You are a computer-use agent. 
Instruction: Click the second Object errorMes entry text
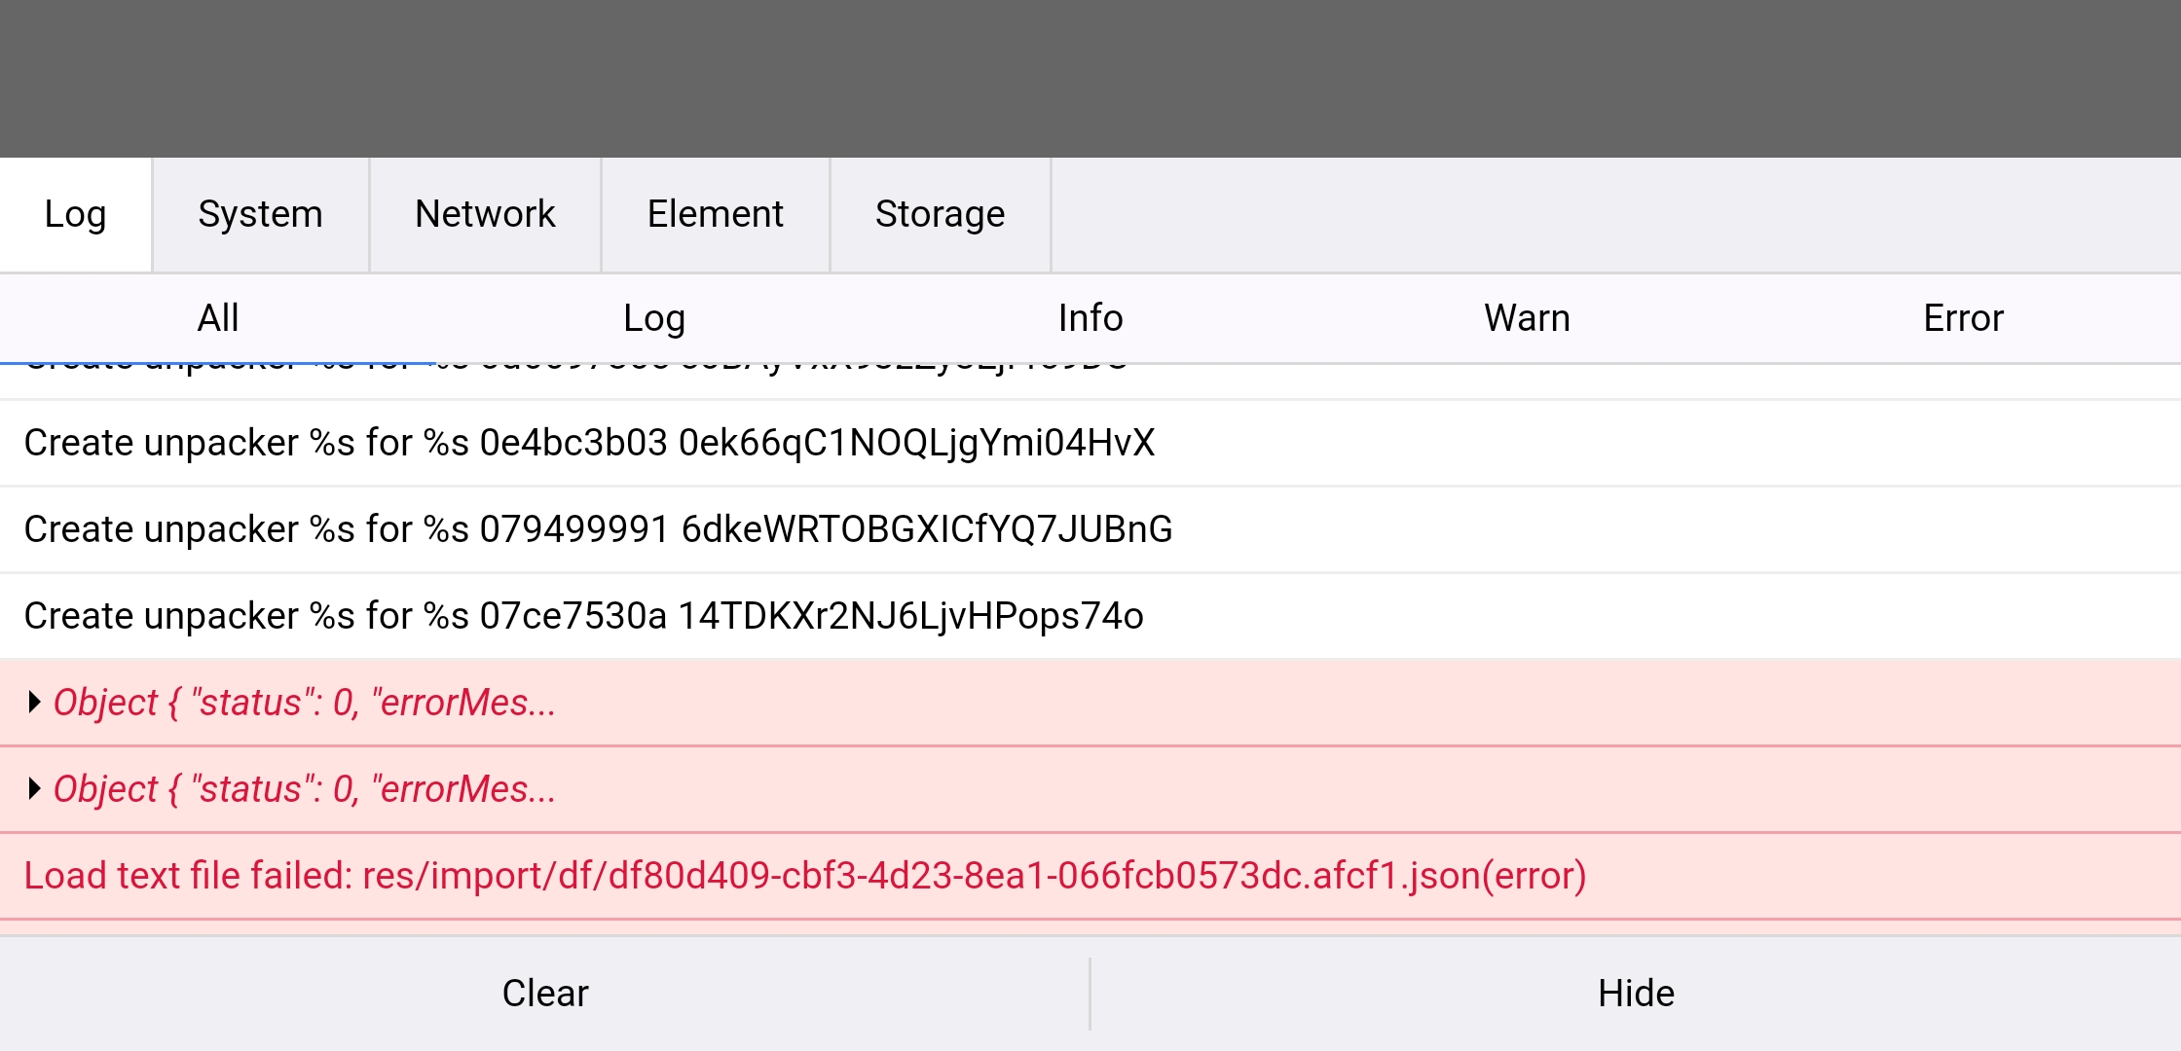(x=304, y=789)
